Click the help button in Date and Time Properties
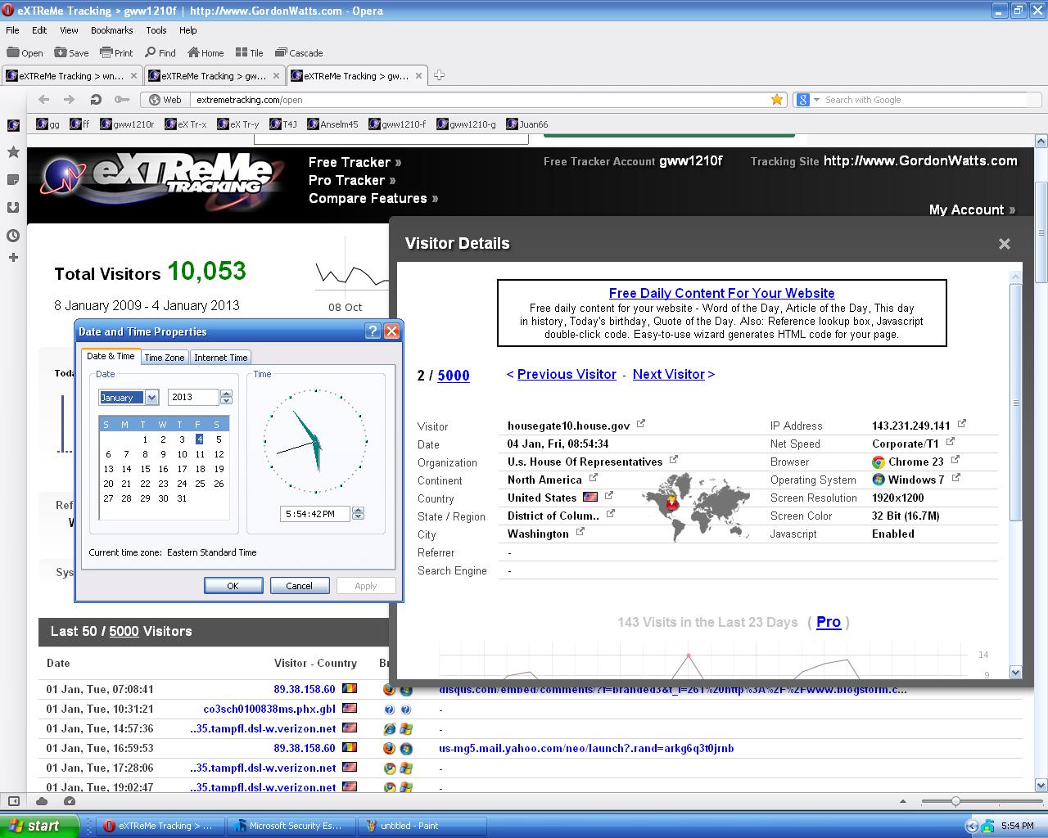Screen dimensions: 1048x838 pos(373,331)
